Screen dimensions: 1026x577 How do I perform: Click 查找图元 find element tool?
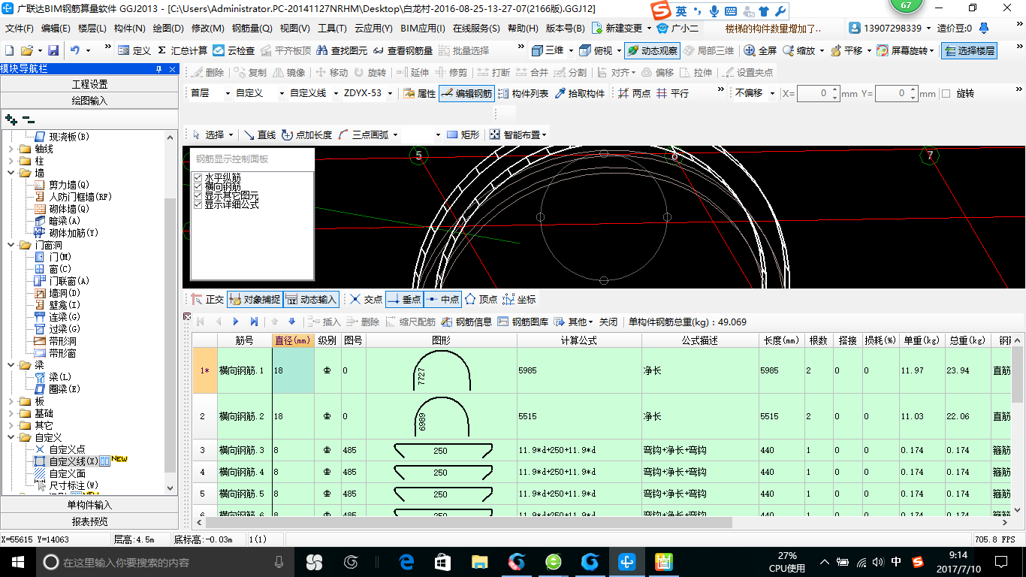coord(342,50)
